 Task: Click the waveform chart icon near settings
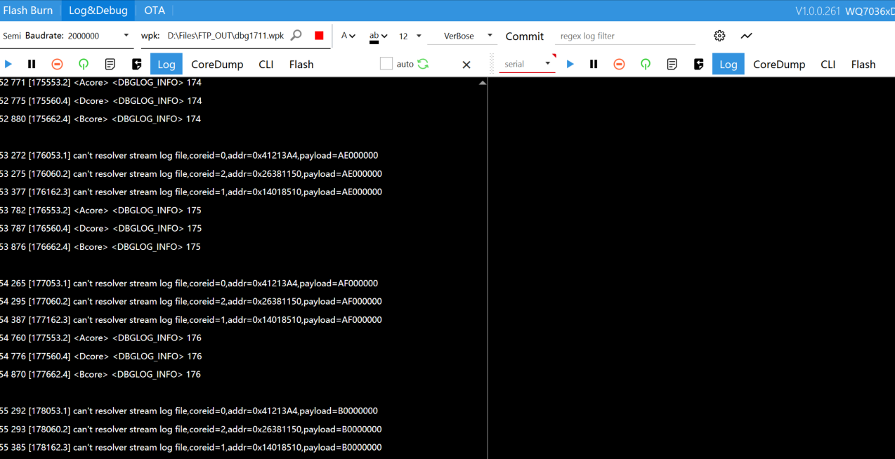pyautogui.click(x=746, y=35)
